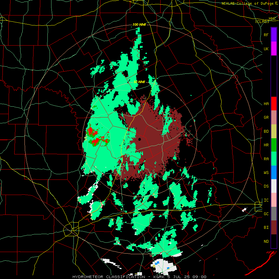Pick the HR dark green legend swatch
Image resolution: width=279 pixels, height=279 pixels.
[274, 145]
